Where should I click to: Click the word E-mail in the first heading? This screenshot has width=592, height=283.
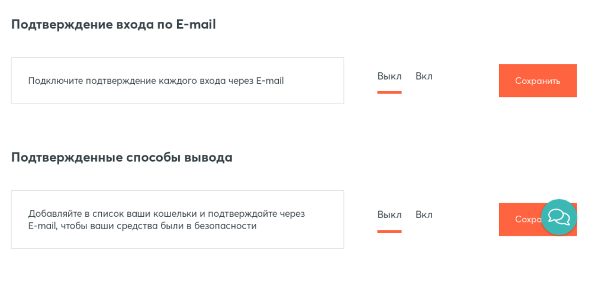(196, 25)
